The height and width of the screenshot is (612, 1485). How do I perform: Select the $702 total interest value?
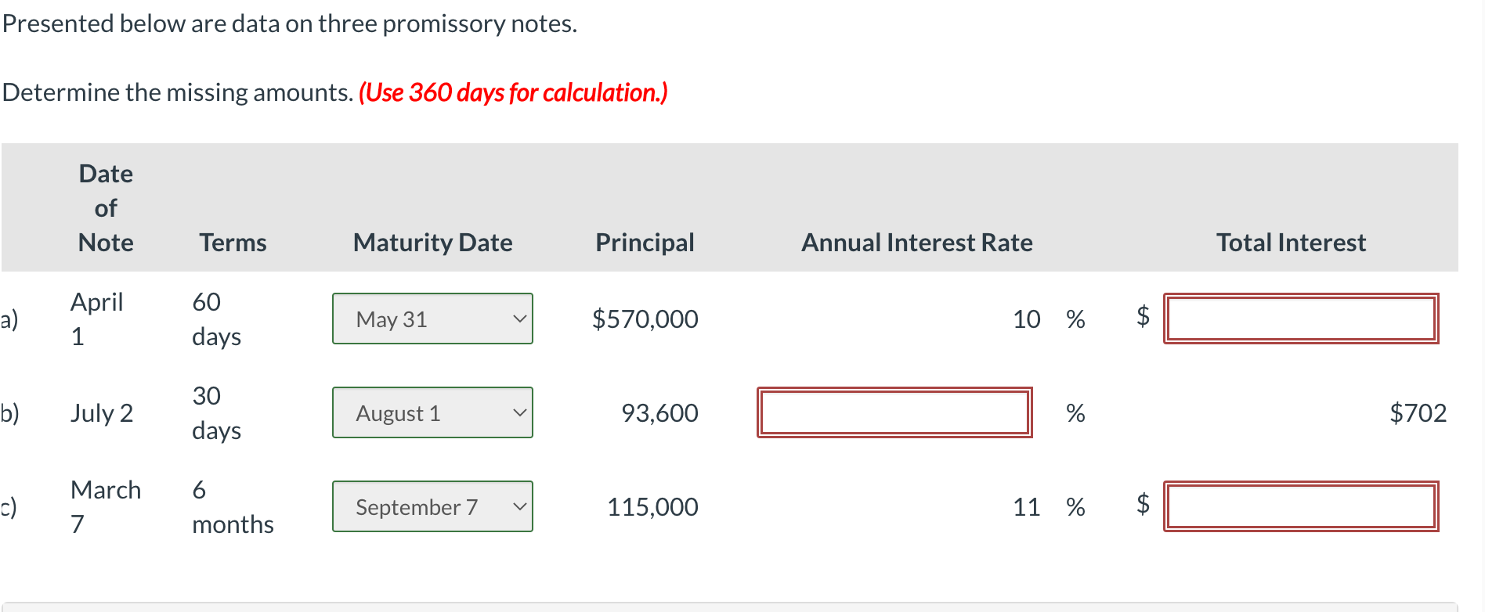point(1418,412)
